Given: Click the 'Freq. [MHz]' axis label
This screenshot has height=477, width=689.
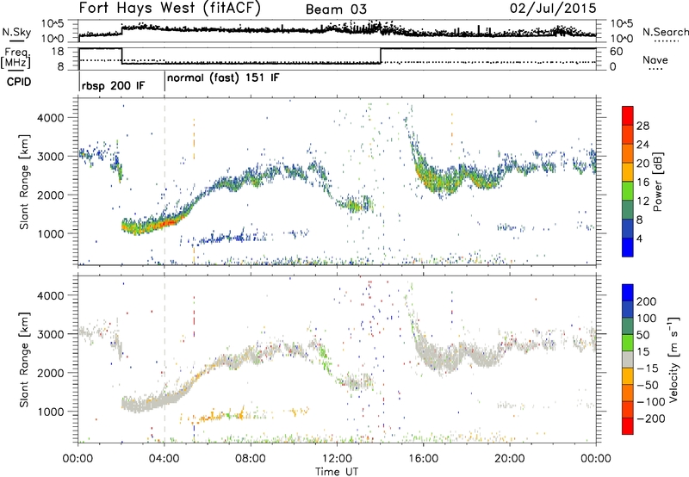Looking at the screenshot, I should tap(16, 59).
